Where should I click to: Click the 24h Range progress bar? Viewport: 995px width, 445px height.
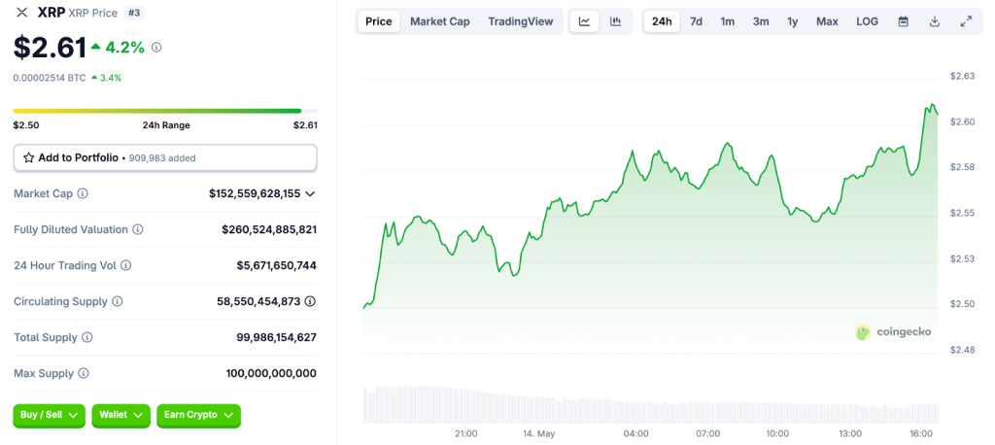click(165, 111)
